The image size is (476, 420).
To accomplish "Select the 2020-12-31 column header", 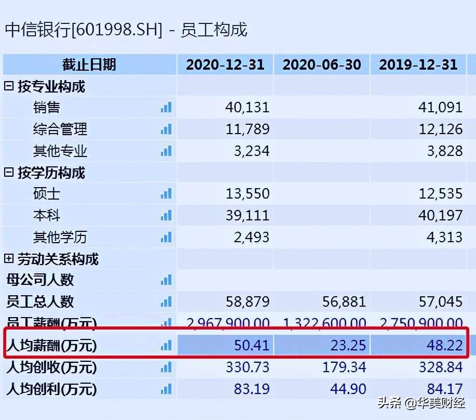I will point(225,64).
